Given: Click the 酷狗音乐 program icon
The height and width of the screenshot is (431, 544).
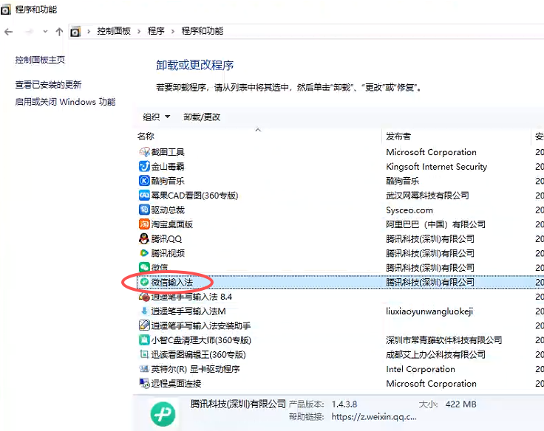Looking at the screenshot, I should (x=144, y=181).
